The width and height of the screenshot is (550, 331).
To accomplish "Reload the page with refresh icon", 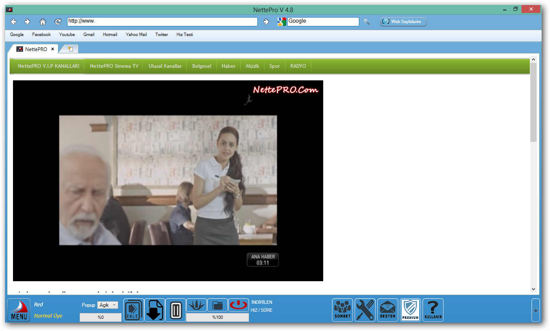I will click(x=58, y=22).
